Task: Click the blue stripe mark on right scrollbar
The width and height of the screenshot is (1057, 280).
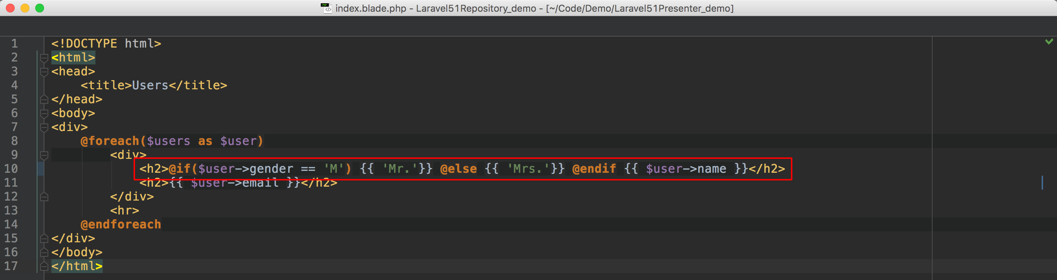Action: point(1042,183)
